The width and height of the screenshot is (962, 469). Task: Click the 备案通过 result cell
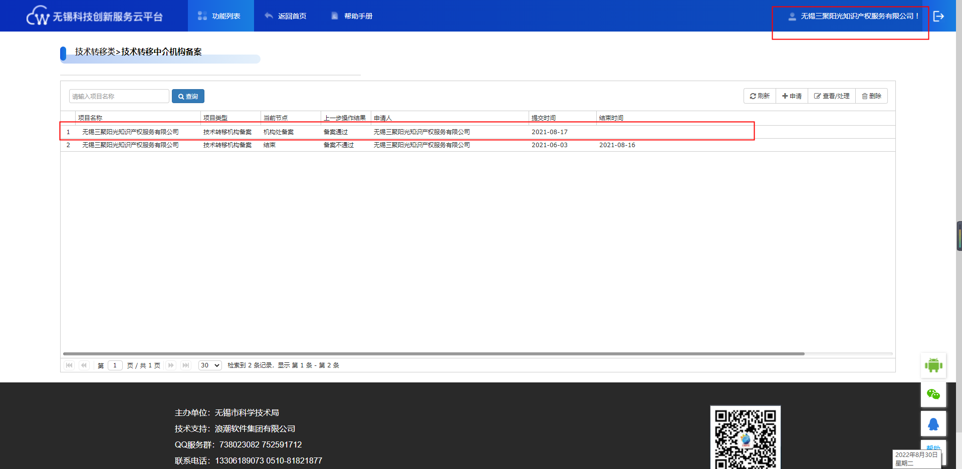pos(336,132)
